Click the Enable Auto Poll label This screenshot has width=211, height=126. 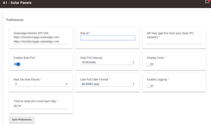coord(24,58)
